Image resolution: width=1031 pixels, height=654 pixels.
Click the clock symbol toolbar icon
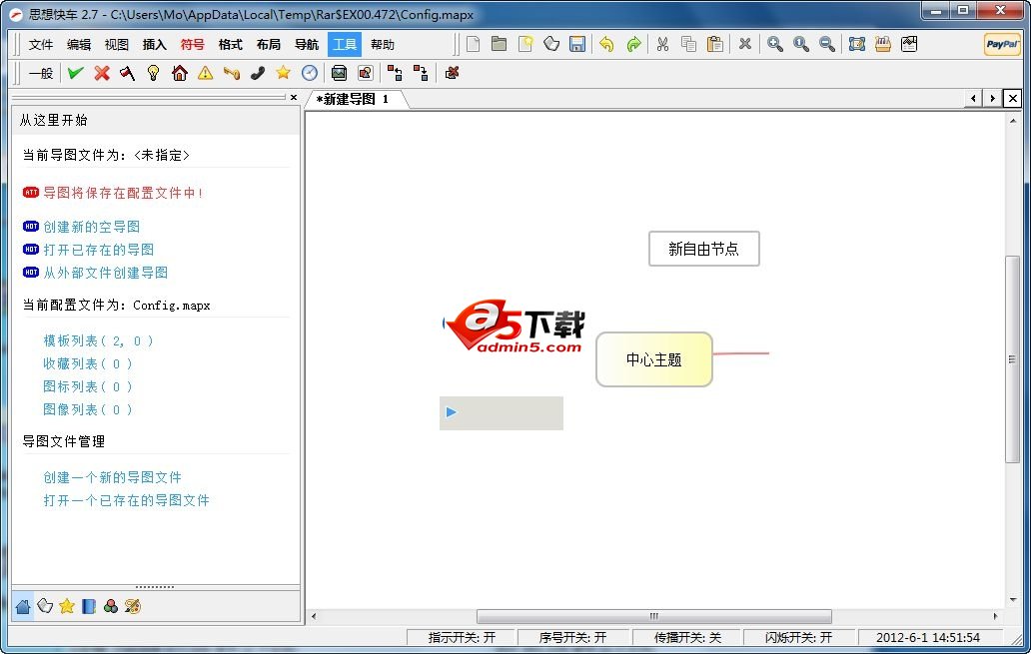(x=308, y=73)
